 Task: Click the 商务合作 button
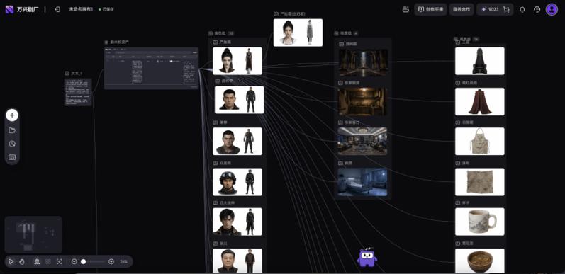click(x=461, y=9)
